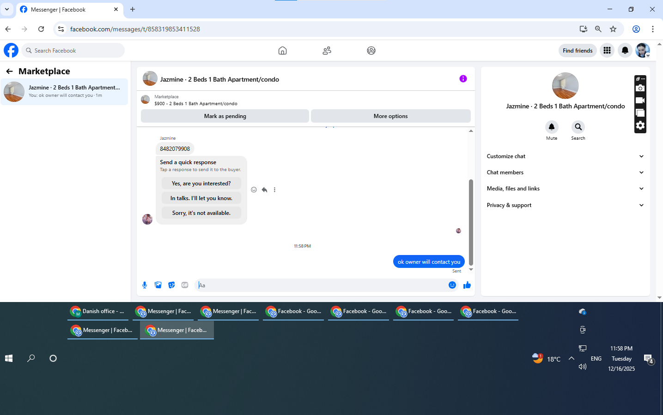Open Windows notification center
Screen dimensions: 663x415
click(x=648, y=359)
